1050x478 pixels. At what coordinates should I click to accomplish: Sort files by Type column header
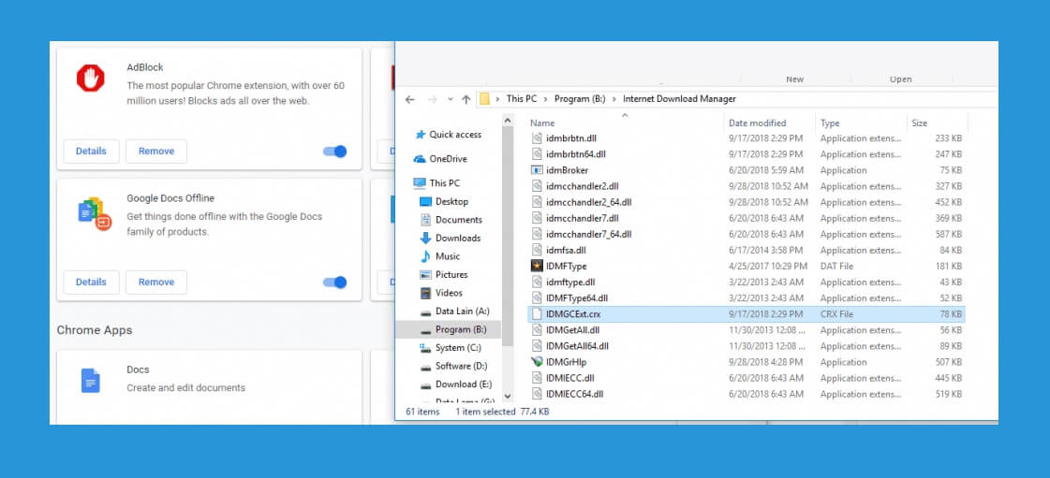[830, 123]
